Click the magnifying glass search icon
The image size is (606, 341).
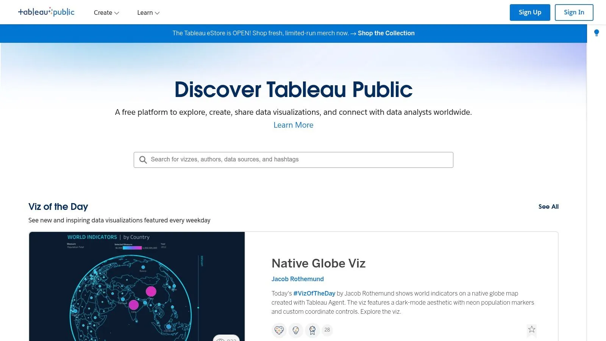143,160
